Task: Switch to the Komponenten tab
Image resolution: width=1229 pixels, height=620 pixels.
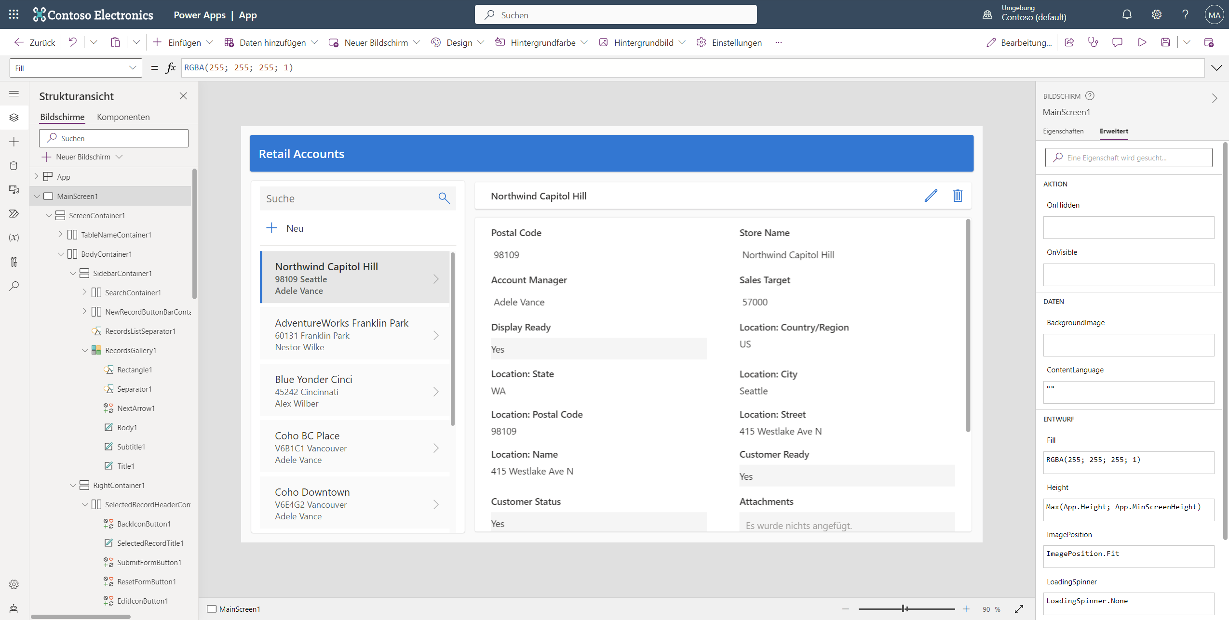Action: pyautogui.click(x=123, y=117)
